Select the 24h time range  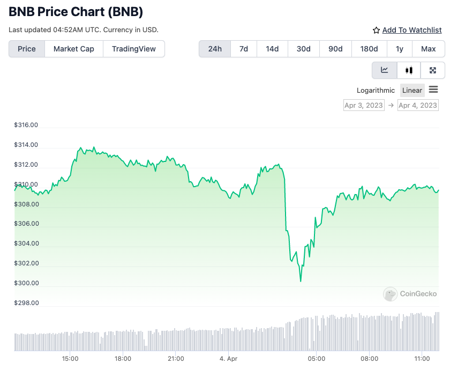(x=215, y=49)
